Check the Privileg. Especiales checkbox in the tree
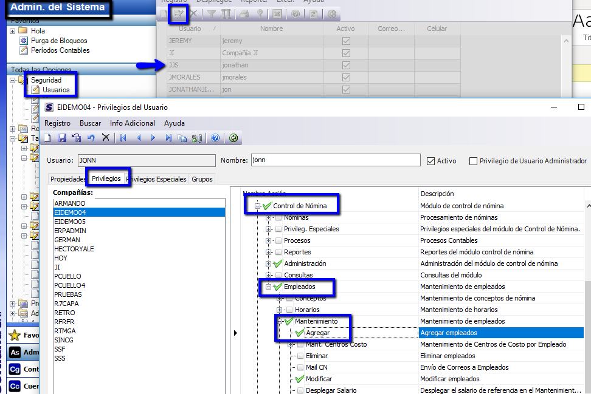 coord(278,229)
